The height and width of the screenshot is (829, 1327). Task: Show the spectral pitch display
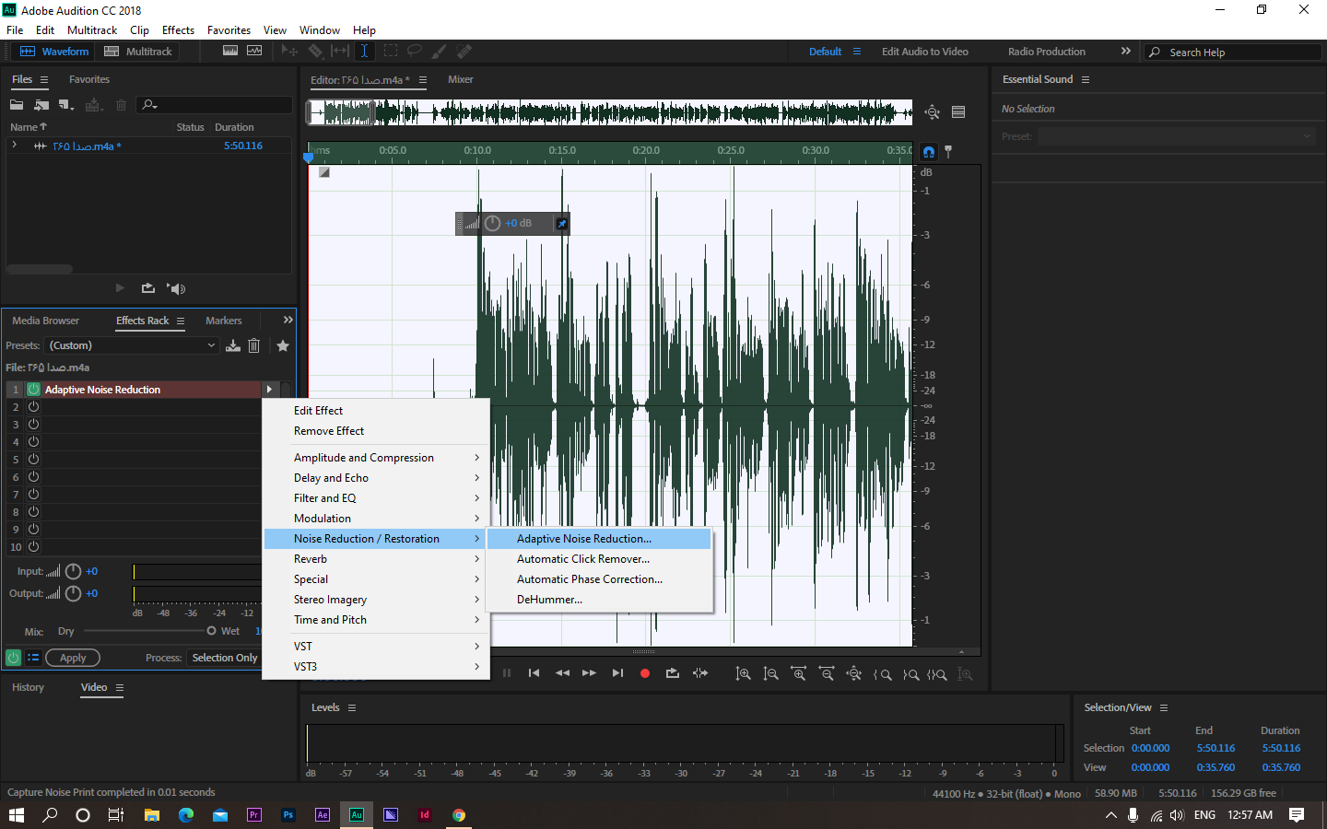click(x=254, y=52)
